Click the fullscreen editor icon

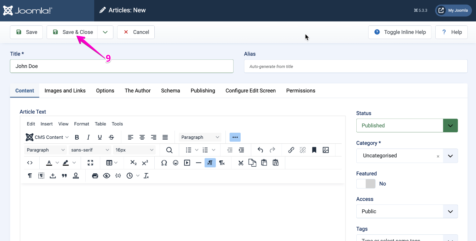[x=90, y=163]
